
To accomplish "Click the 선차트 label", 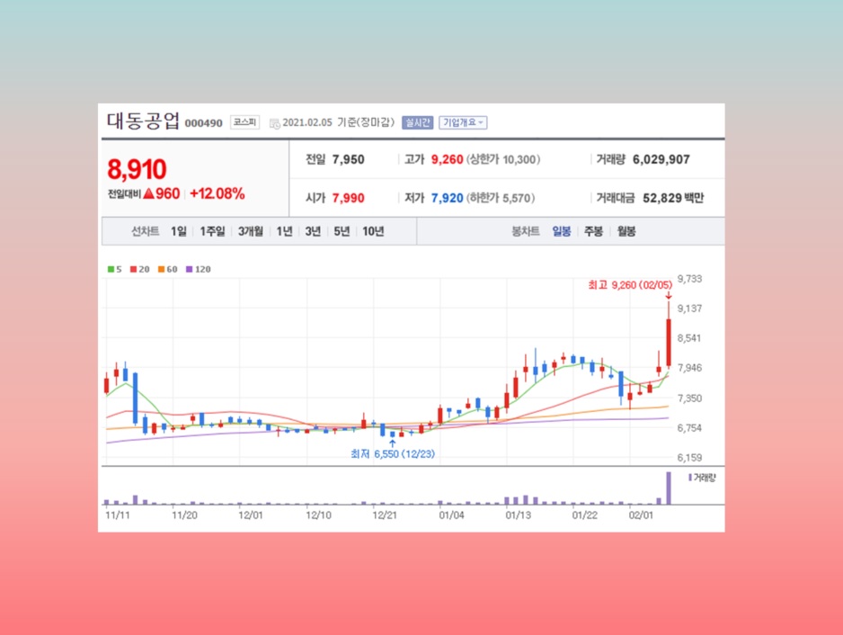I will click(146, 231).
